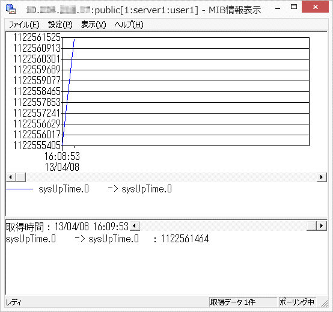The image size is (333, 312).
Task: Click the y-axis label 1122560301
Action: point(37,59)
